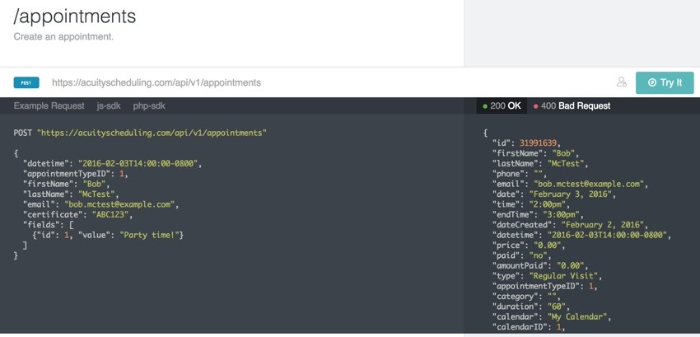Click the "Party time!" field value line
The image size is (700, 337).
108,235
